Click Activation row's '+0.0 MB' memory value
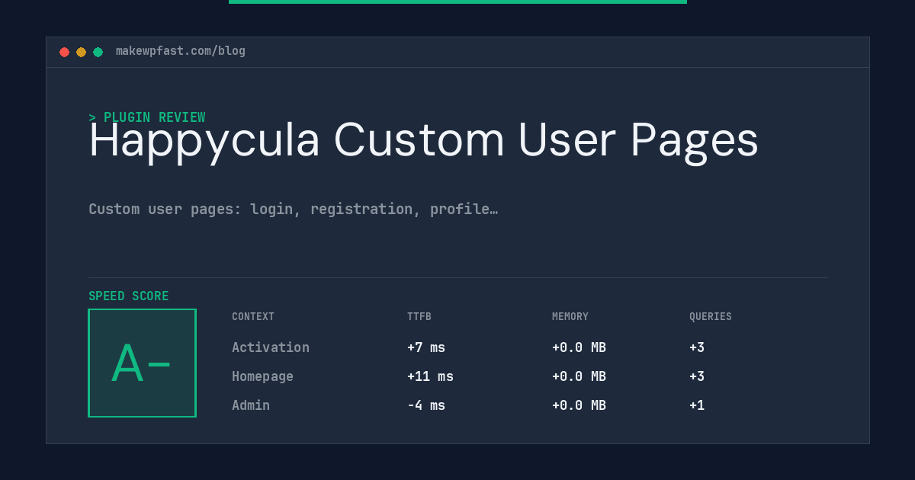Screen dimensions: 915x480 tap(579, 347)
